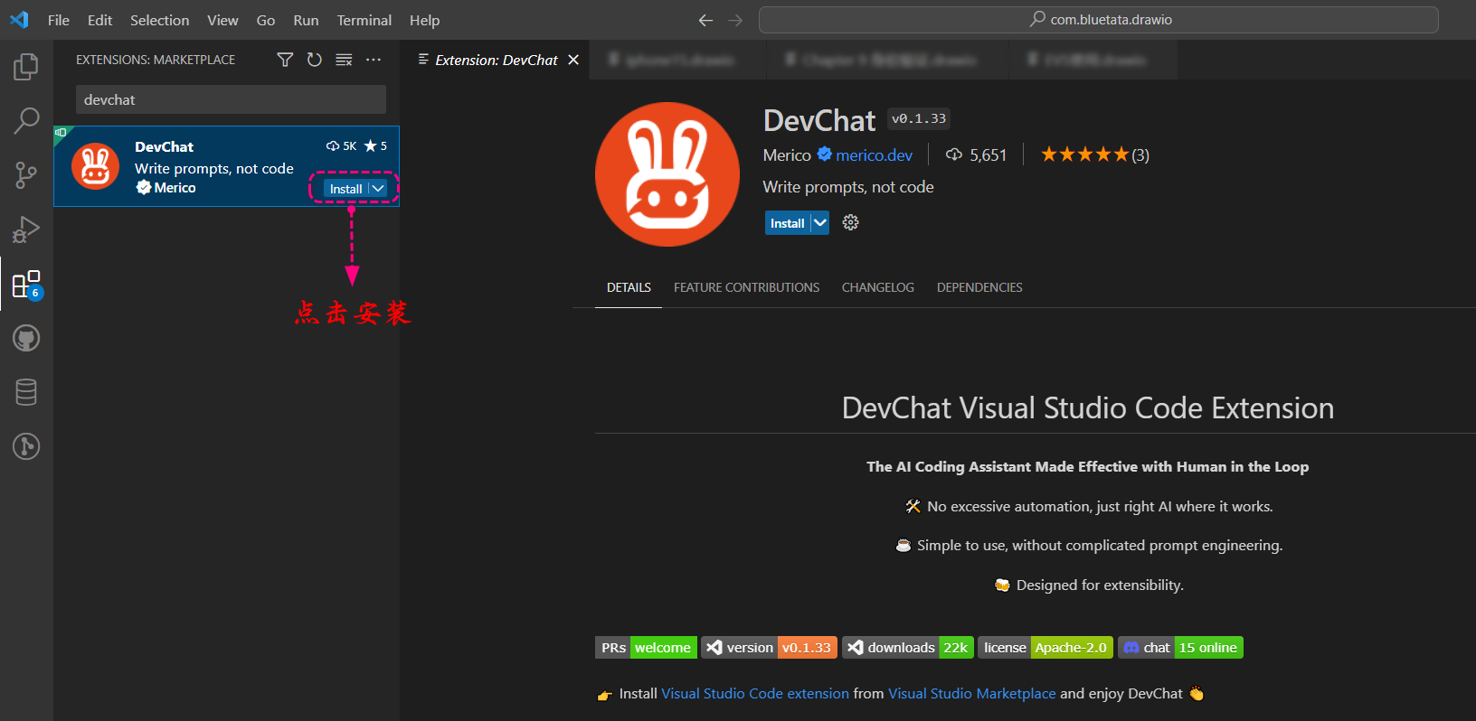1476x721 pixels.
Task: Click the Extensions: Marketplace header
Action: (156, 60)
